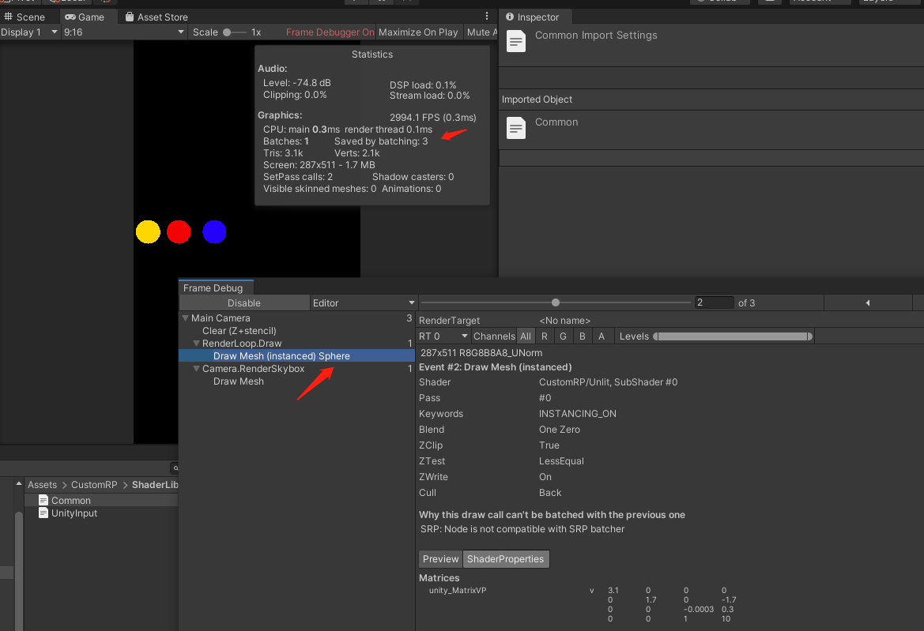924x631 pixels.
Task: Step to previous frame debugger event arrow
Action: (867, 303)
